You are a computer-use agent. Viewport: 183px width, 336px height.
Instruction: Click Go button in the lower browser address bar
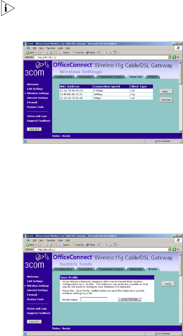point(176,249)
